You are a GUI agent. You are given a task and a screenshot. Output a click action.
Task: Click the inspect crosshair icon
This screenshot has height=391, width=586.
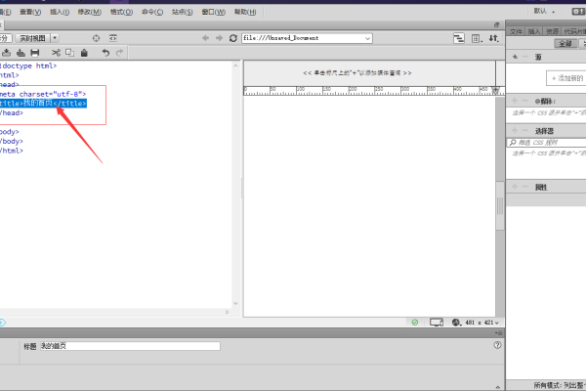coord(96,38)
